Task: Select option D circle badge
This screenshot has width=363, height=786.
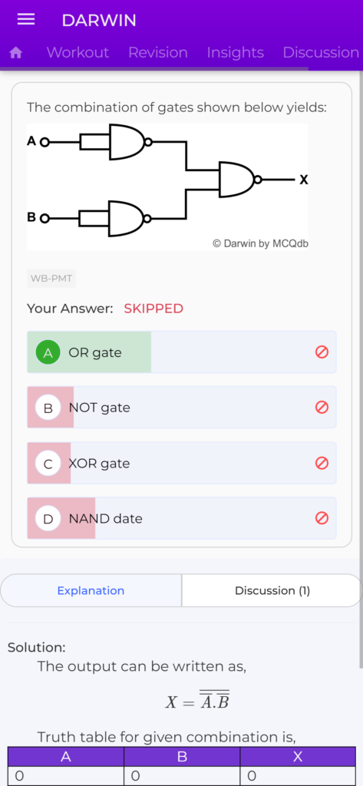Action: coord(48,518)
